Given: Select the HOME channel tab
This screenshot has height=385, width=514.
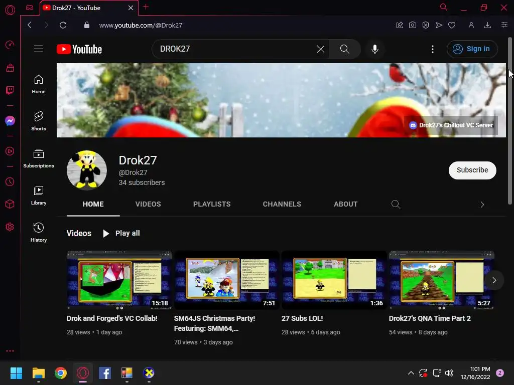Looking at the screenshot, I should click(93, 205).
